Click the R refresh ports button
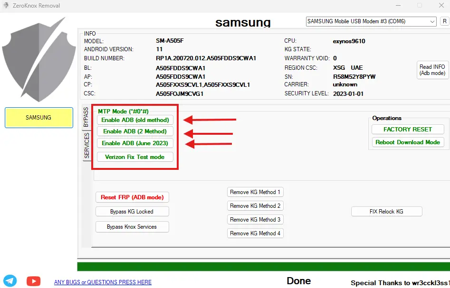The image size is (450, 288). click(445, 21)
